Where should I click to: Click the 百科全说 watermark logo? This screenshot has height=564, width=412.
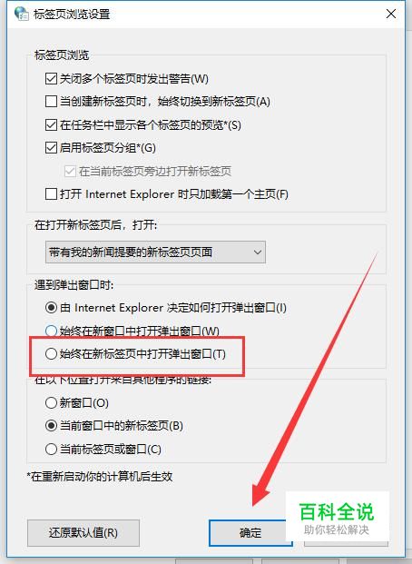click(x=337, y=516)
